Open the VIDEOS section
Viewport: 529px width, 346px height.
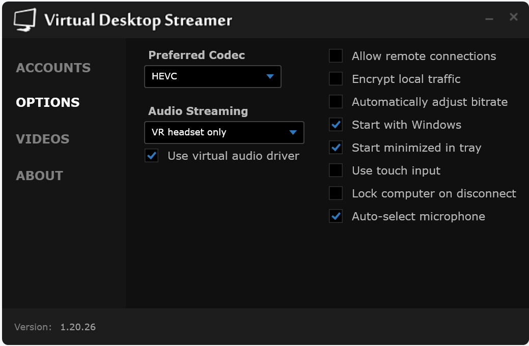(x=42, y=139)
